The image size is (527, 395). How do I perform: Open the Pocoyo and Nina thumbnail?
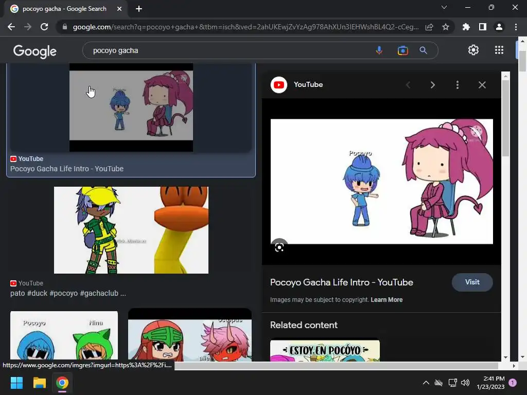64,335
